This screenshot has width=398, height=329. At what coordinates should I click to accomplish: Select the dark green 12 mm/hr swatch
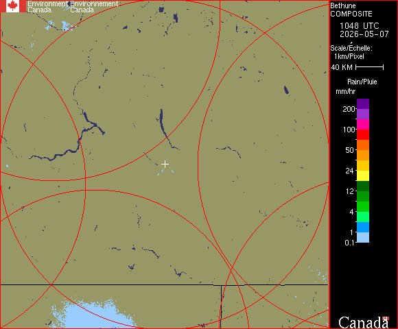click(363, 186)
